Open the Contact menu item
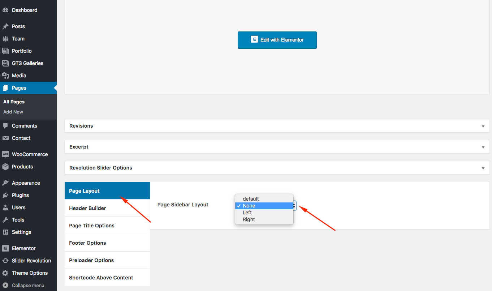The height and width of the screenshot is (291, 492). point(28,138)
